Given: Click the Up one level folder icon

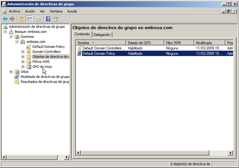Looking at the screenshot, I should [22, 19].
